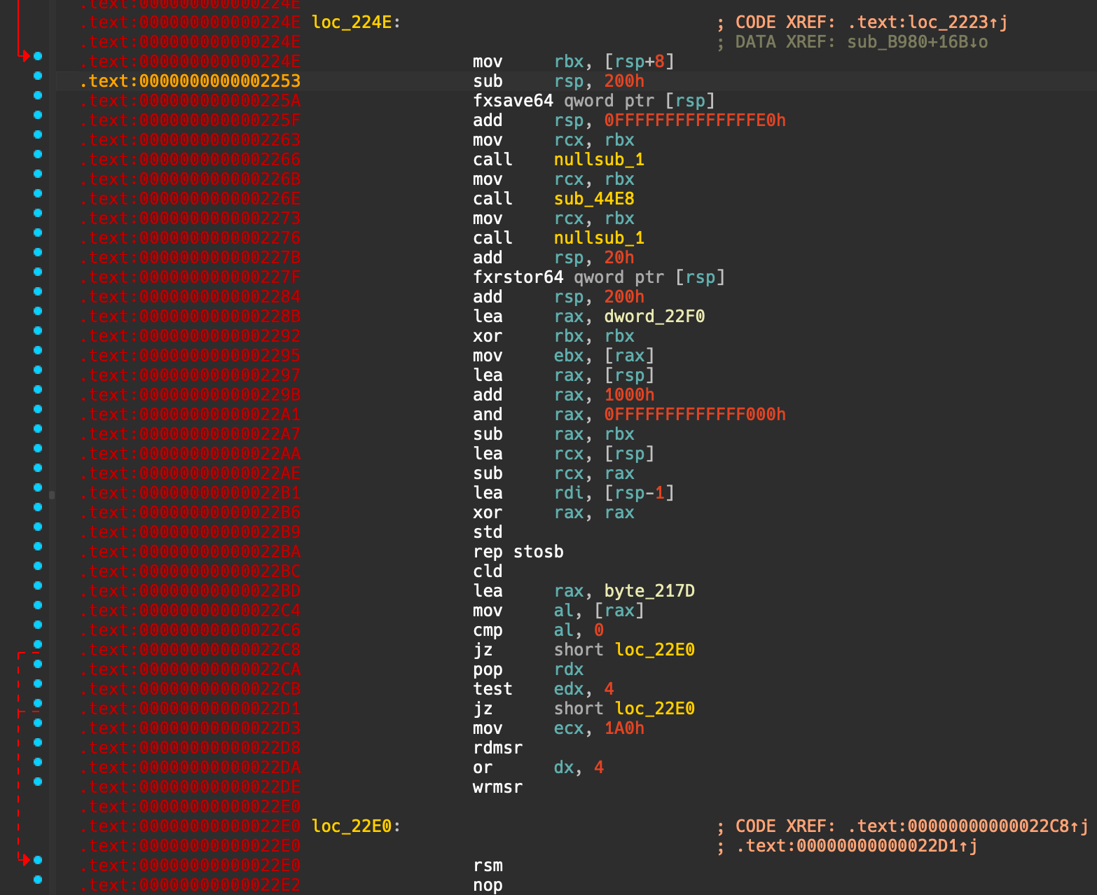Toggle breakpoint dot on rsm line

tap(38, 860)
